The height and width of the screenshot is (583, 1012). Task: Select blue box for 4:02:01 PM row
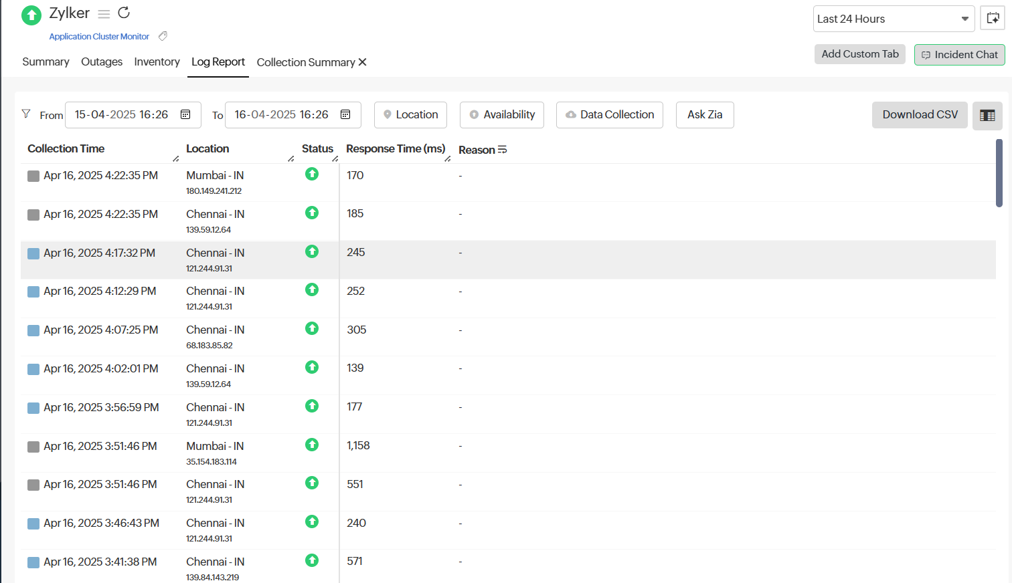click(33, 369)
